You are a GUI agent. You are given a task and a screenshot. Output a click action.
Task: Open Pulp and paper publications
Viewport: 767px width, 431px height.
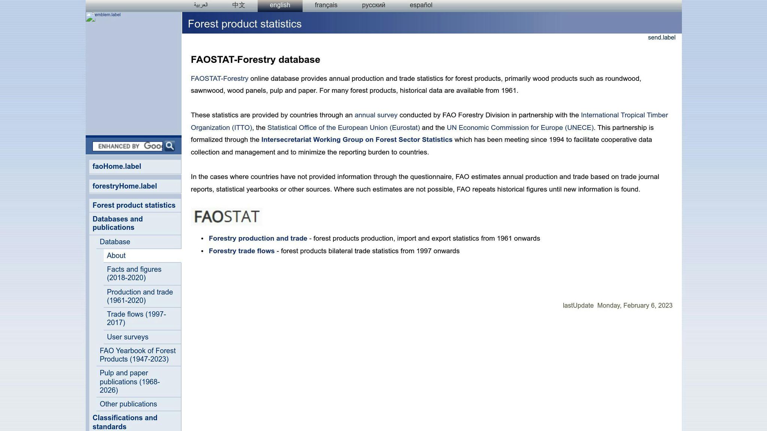tap(139, 382)
